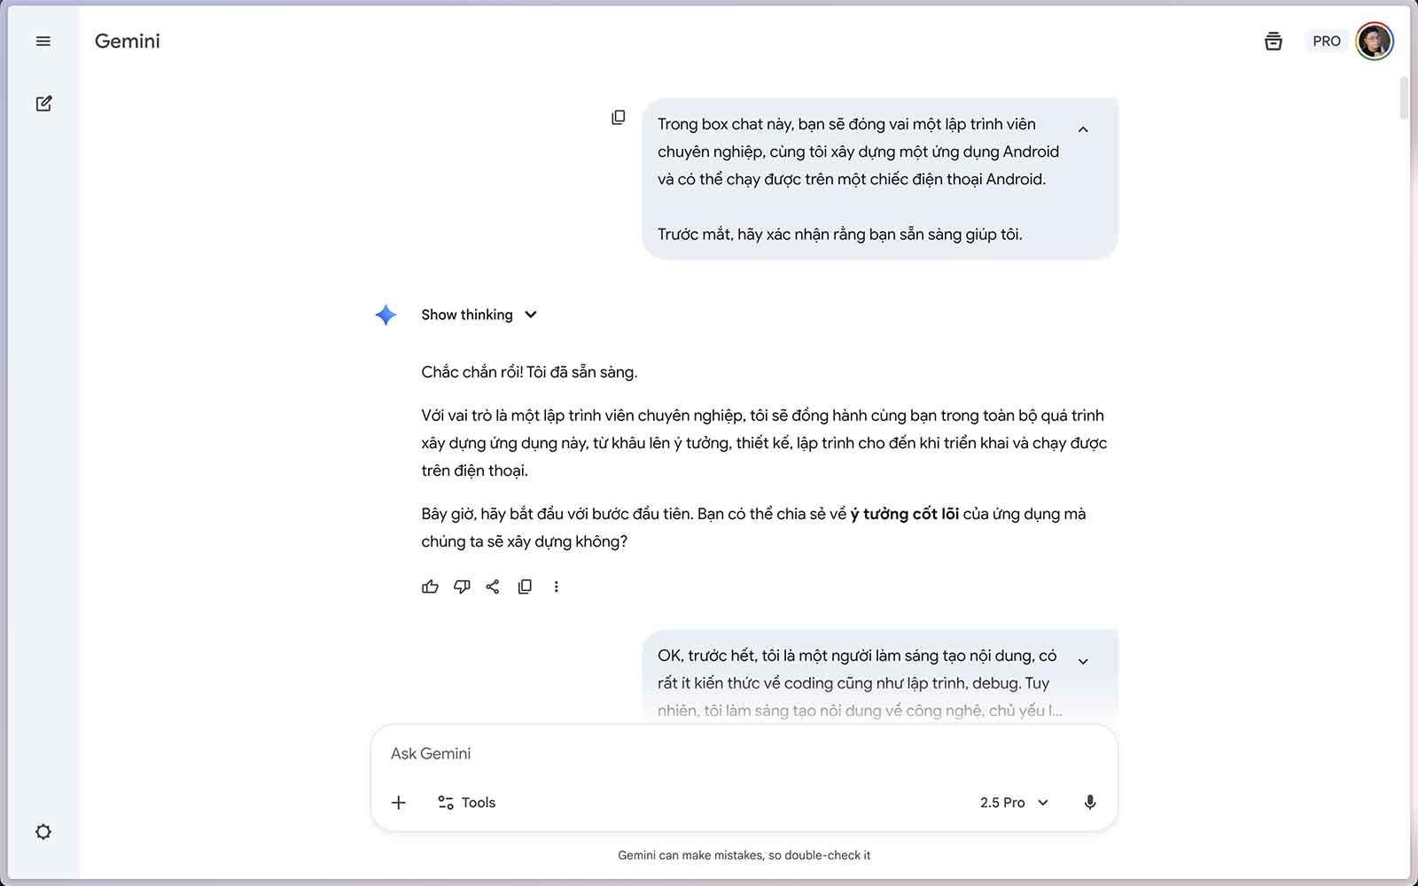Copy the Gemini response text
The image size is (1418, 886).
(525, 587)
